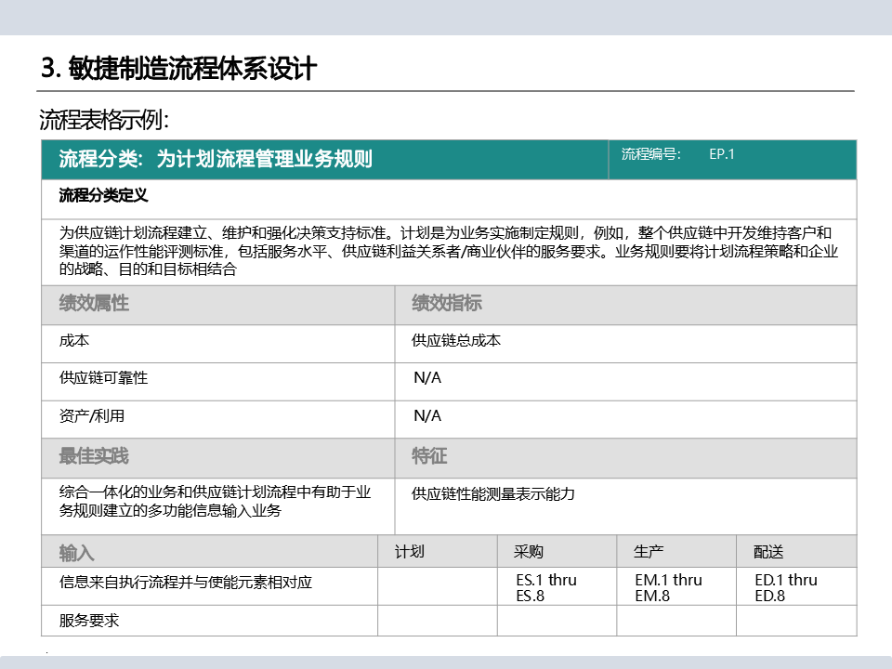Click the EM.1 thru EM.8 cell

[x=676, y=586]
